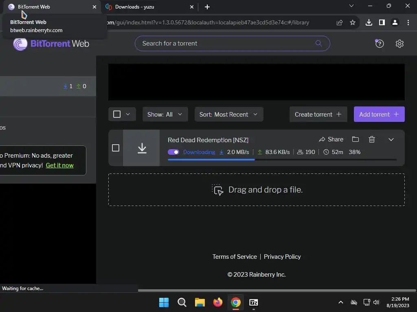
Task: Click the Share arrow icon for Red Dead Redemption
Action: click(x=322, y=139)
